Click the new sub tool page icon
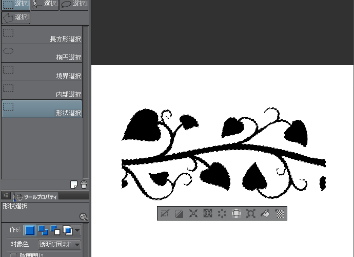Screen dimensions: 354x257 pos(74,185)
